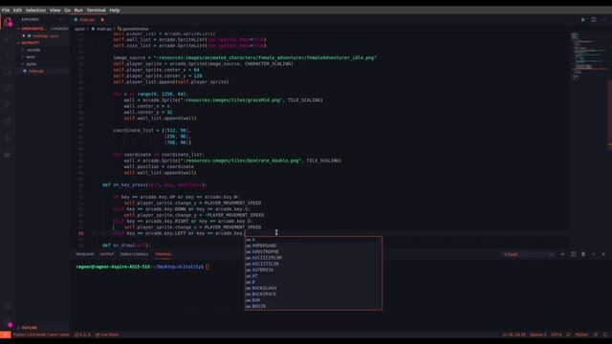The image size is (612, 344).
Task: Maximize the panel with chevron up
Action: [x=593, y=254]
